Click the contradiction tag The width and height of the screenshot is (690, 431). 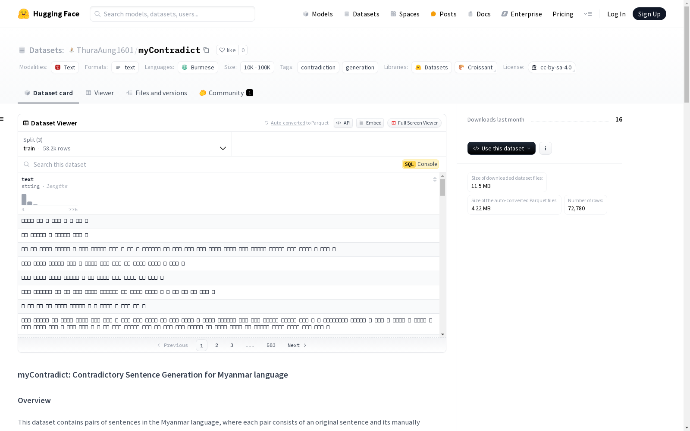click(x=318, y=67)
